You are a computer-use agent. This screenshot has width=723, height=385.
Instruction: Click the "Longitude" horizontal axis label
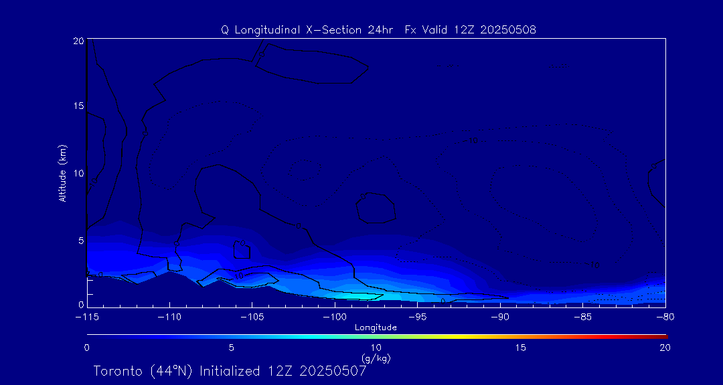click(x=376, y=328)
